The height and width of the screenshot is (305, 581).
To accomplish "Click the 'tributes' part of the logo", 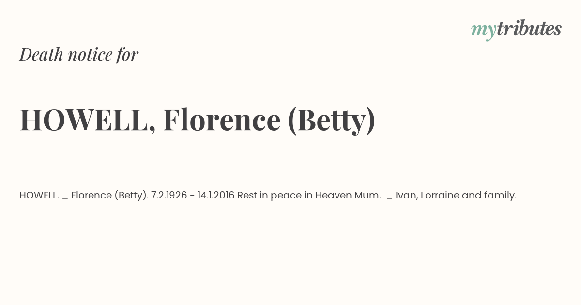I will tap(529, 28).
